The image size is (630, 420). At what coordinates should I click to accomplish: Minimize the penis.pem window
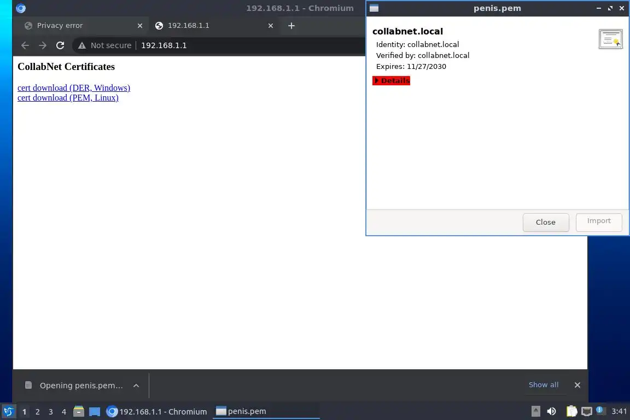click(599, 8)
